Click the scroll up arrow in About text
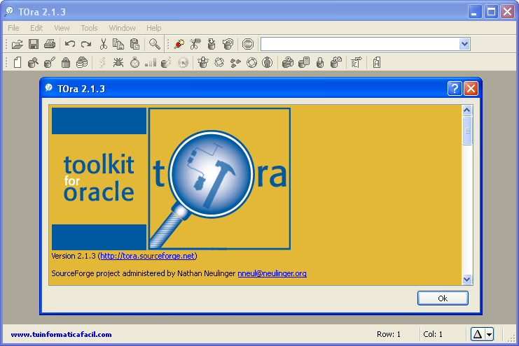 (467, 110)
